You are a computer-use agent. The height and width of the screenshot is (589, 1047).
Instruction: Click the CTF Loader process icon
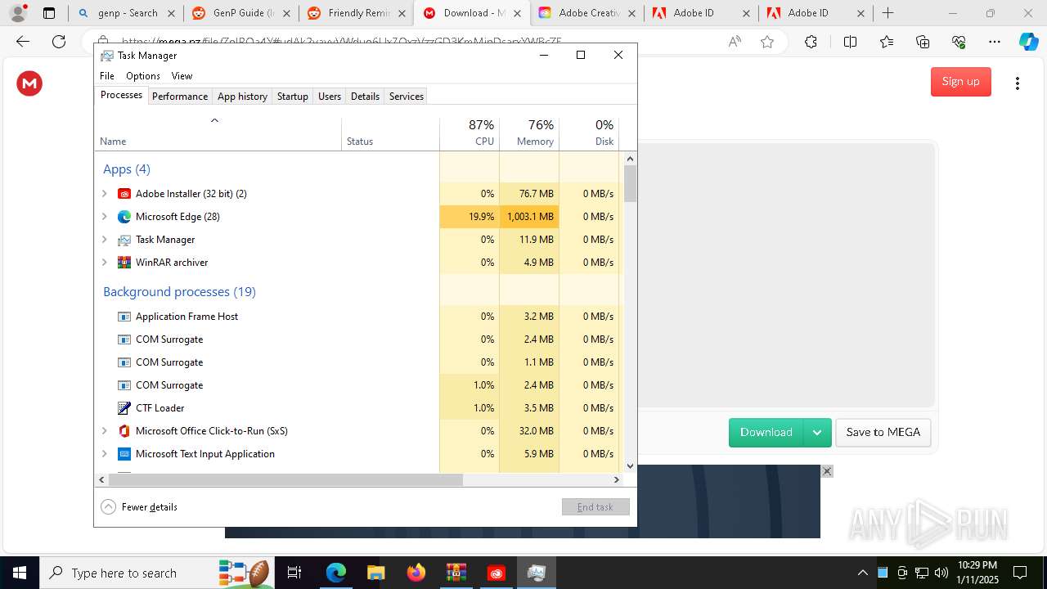(124, 408)
